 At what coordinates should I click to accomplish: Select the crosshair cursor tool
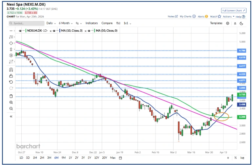point(11,31)
